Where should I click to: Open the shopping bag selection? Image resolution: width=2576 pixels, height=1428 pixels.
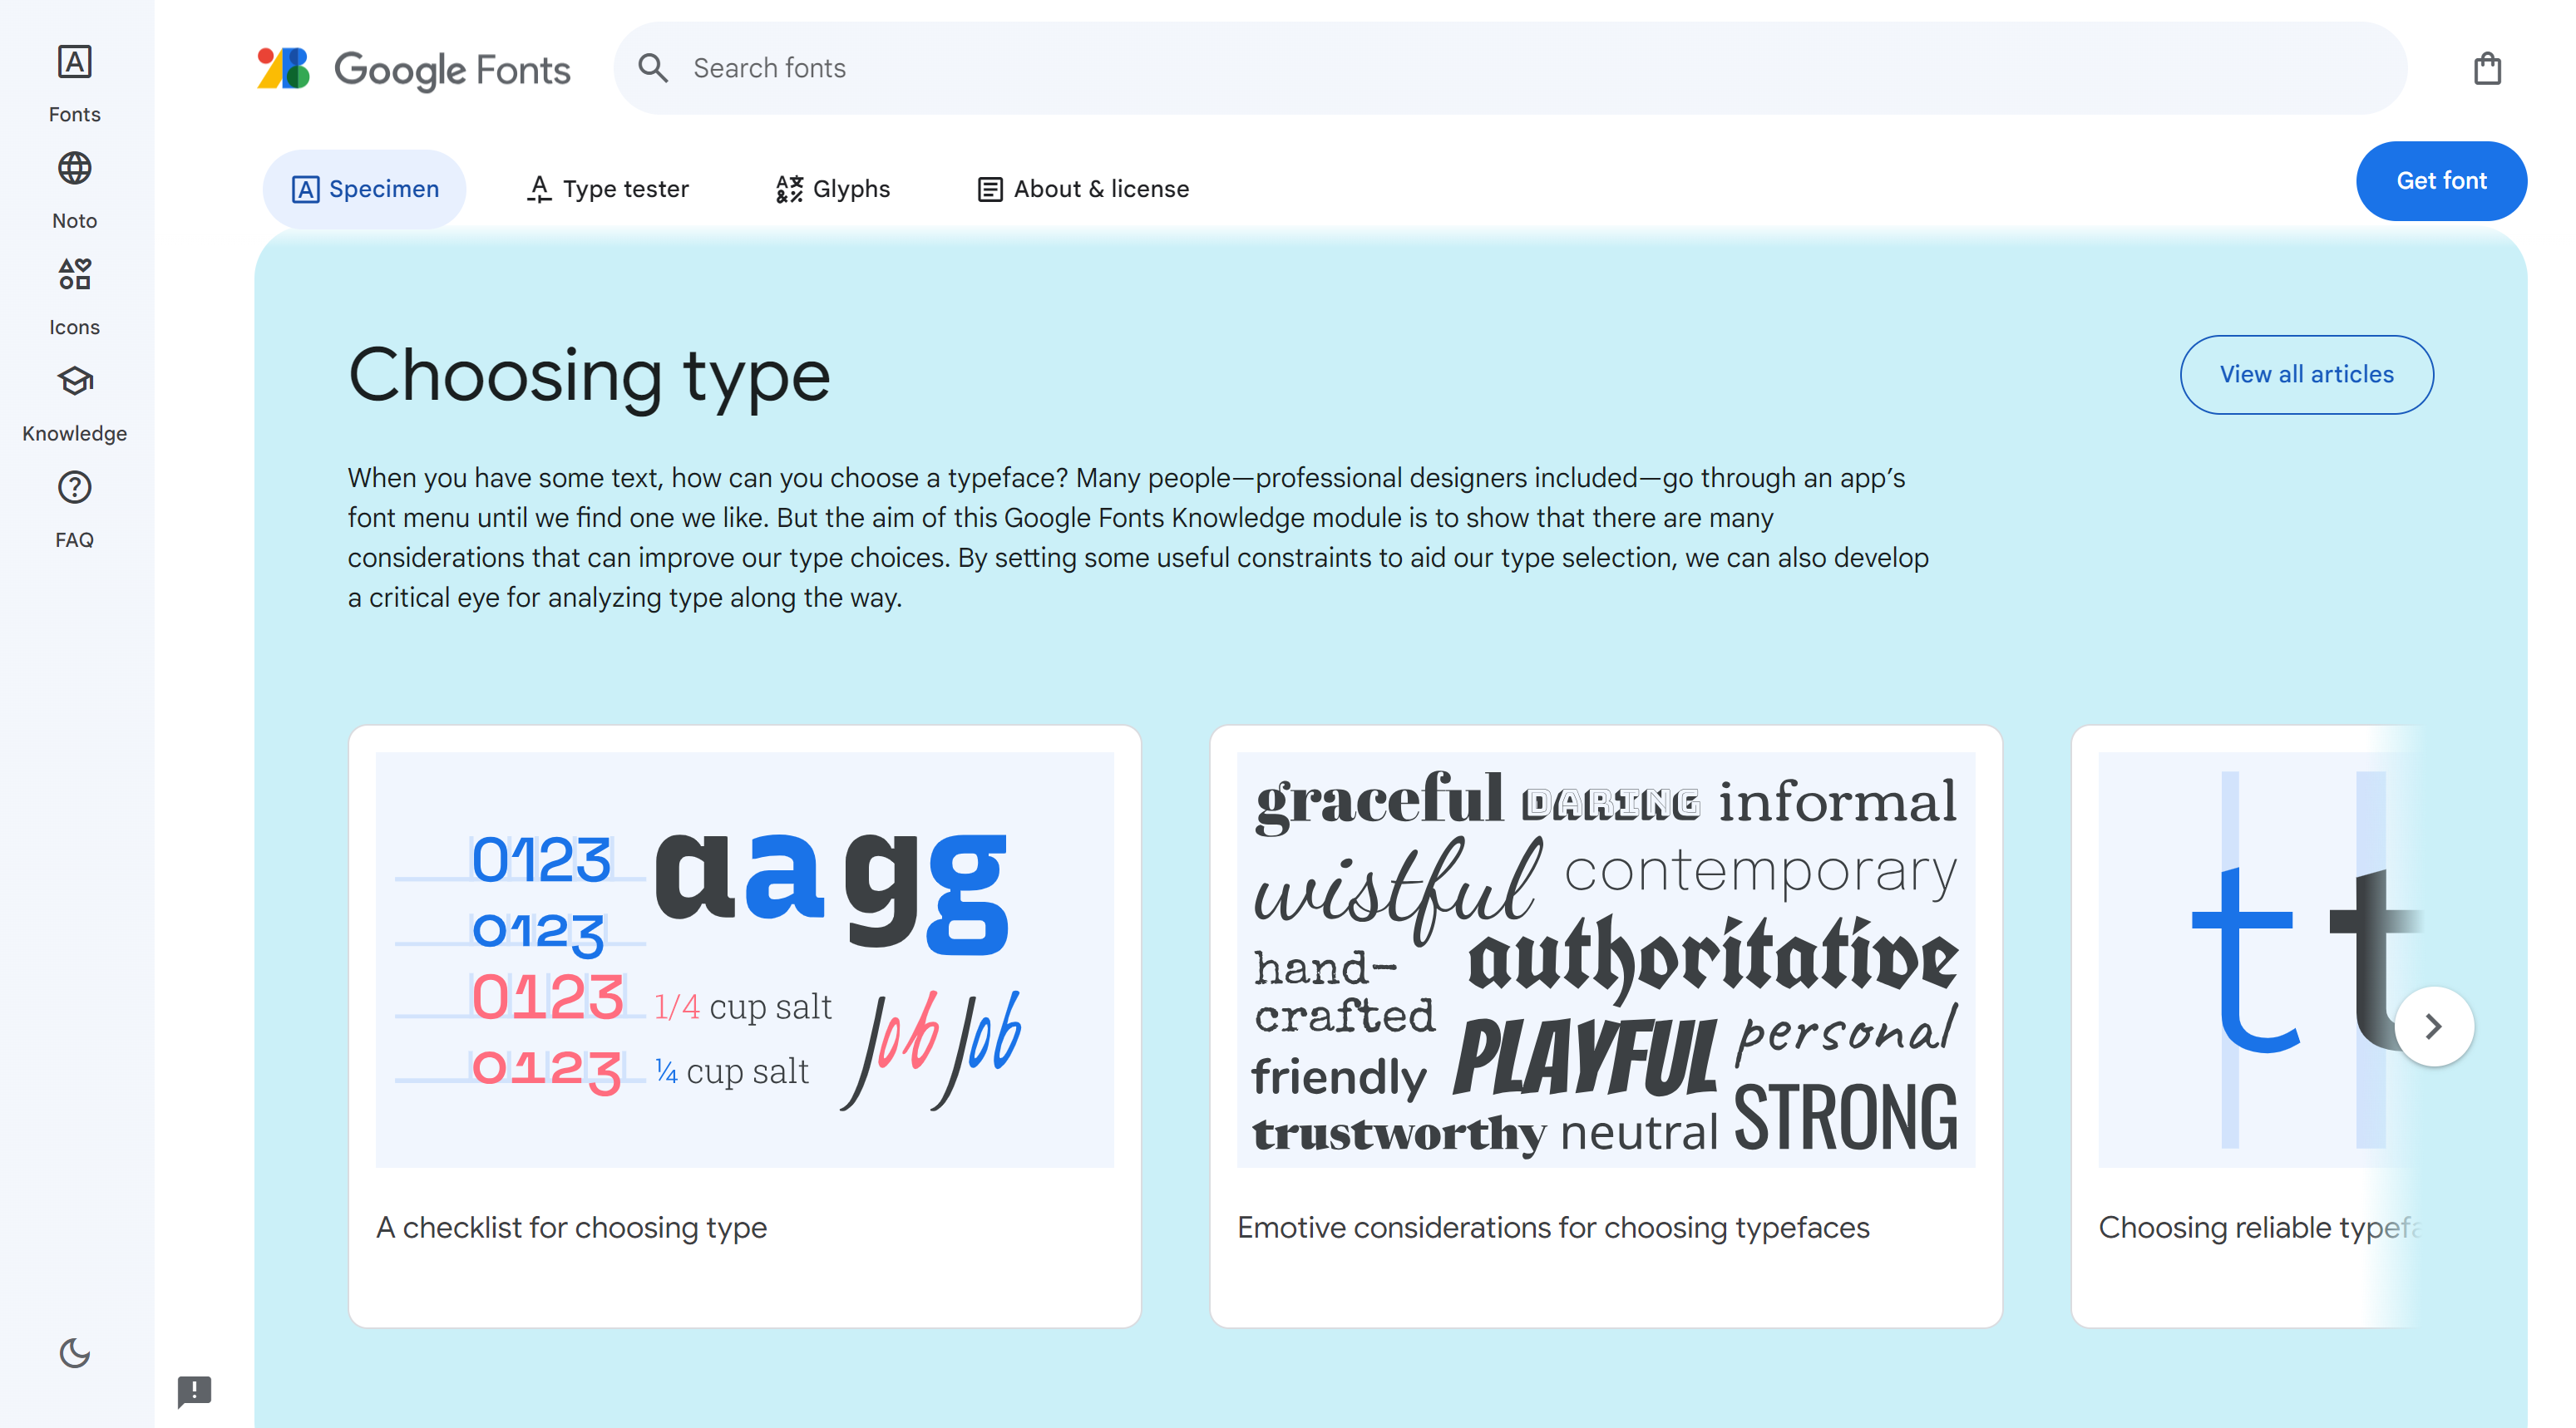[x=2487, y=69]
